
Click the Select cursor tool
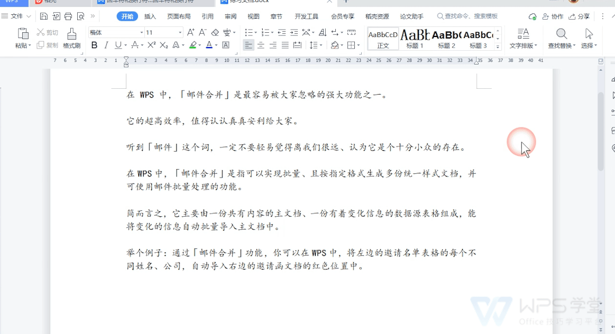point(589,34)
